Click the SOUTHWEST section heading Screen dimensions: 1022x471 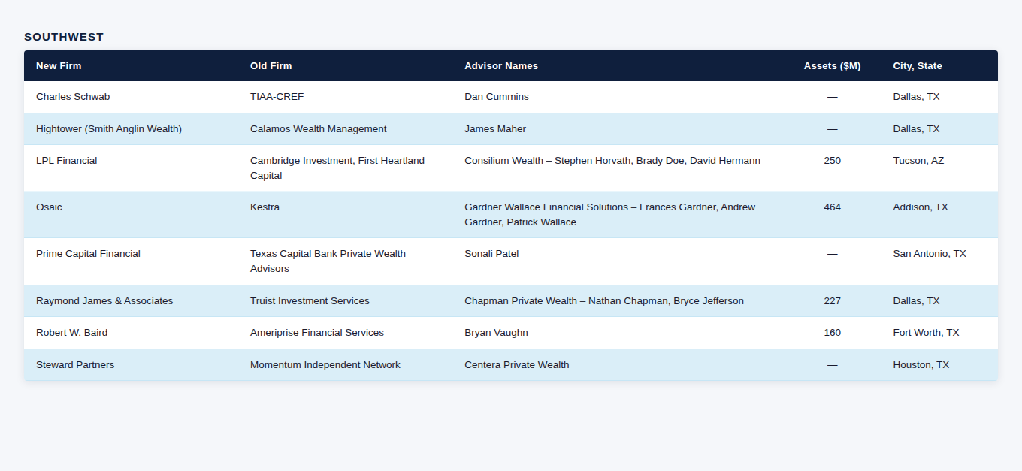pyautogui.click(x=64, y=37)
